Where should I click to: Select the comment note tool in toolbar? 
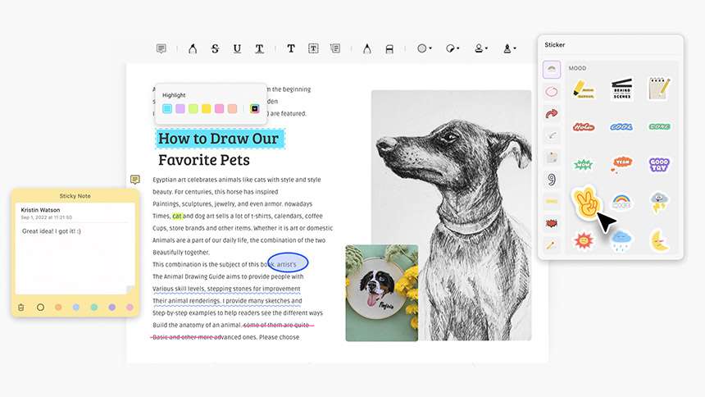point(161,48)
